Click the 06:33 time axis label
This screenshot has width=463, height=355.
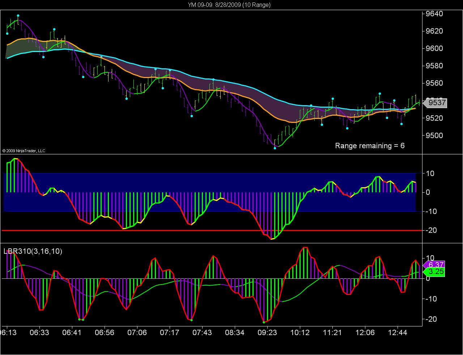click(39, 332)
